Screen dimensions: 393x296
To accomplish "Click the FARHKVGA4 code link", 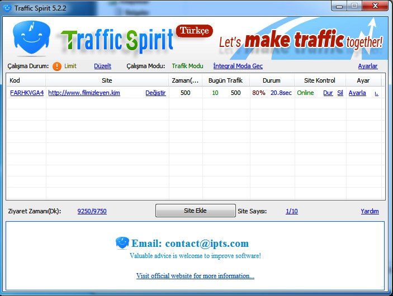I will tap(27, 93).
